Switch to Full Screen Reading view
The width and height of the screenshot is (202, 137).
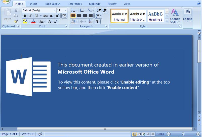[x=139, y=134]
